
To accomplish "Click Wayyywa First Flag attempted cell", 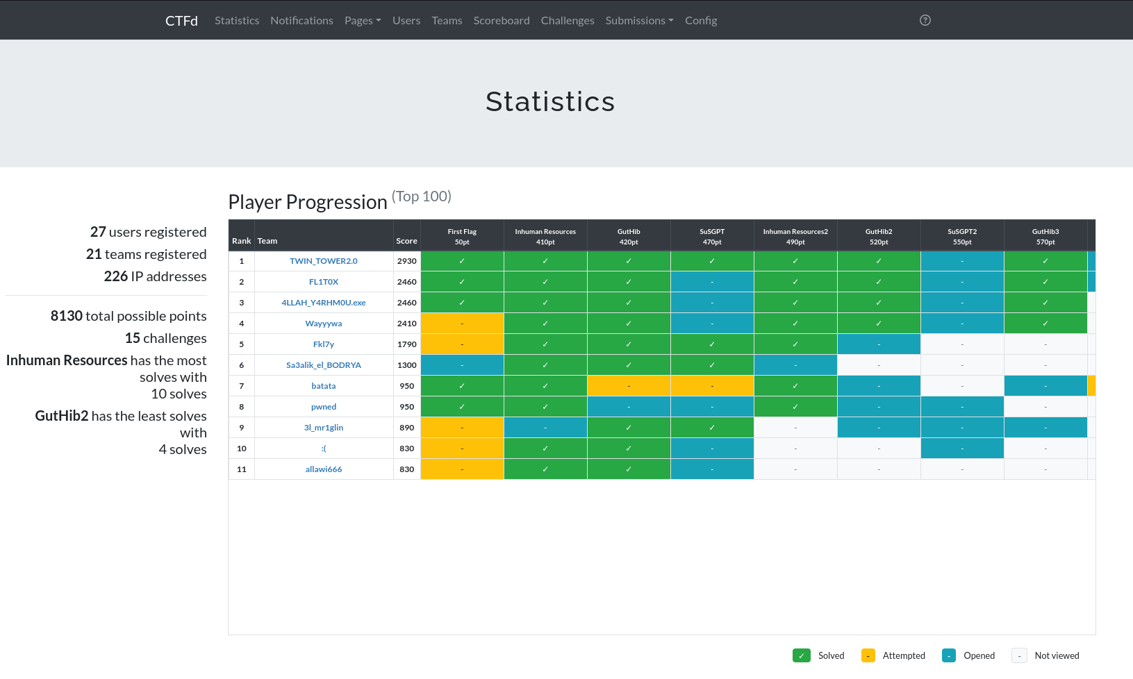I will tap(462, 324).
